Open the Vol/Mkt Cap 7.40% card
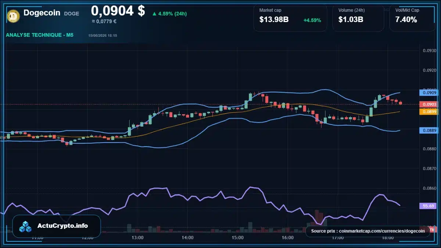The image size is (441, 248). click(x=413, y=18)
